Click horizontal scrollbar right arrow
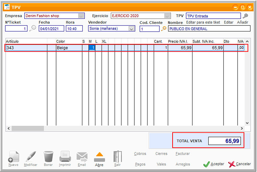 [x=242, y=128]
